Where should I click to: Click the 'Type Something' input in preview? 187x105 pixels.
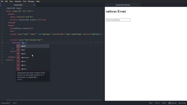[118, 20]
